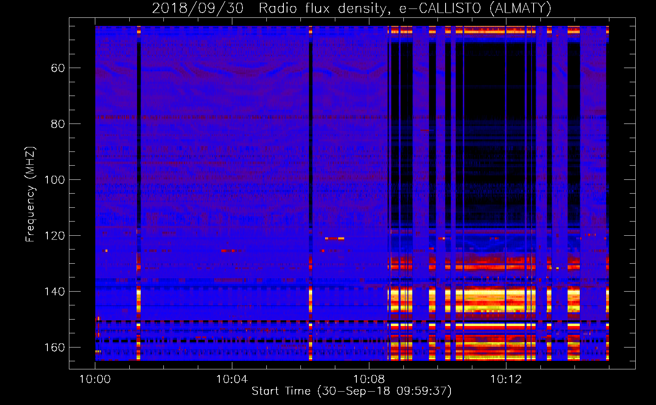Screen dimensions: 656x405
Task: Click the '60' frequency tick label
Action: click(x=58, y=68)
